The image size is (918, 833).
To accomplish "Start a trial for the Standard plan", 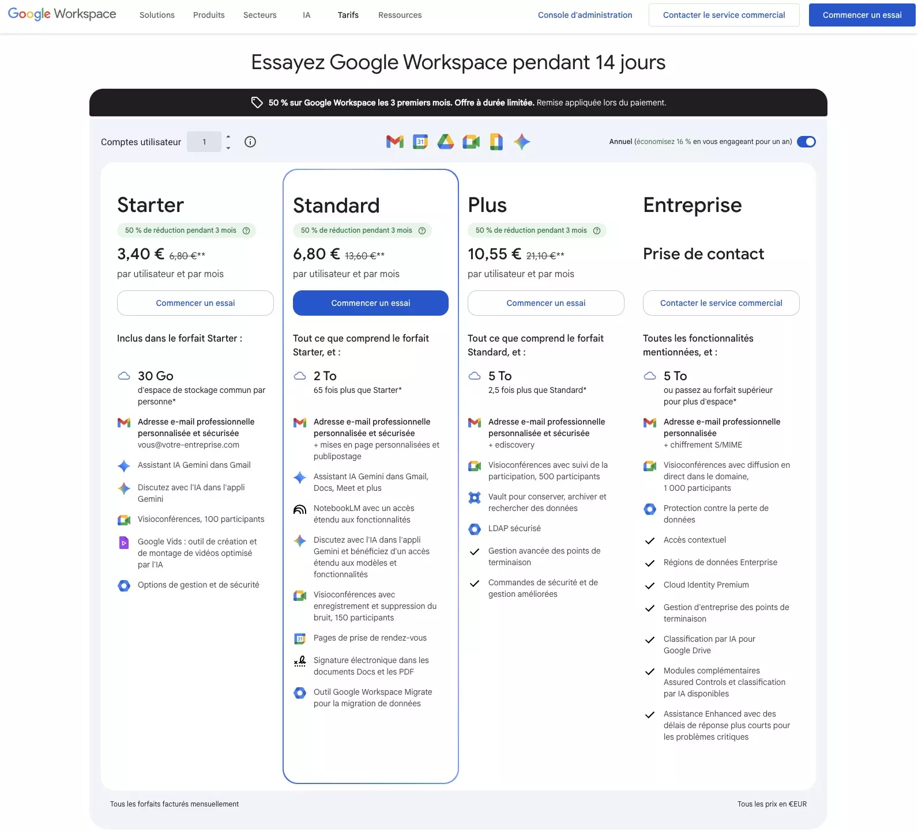I will (x=371, y=303).
